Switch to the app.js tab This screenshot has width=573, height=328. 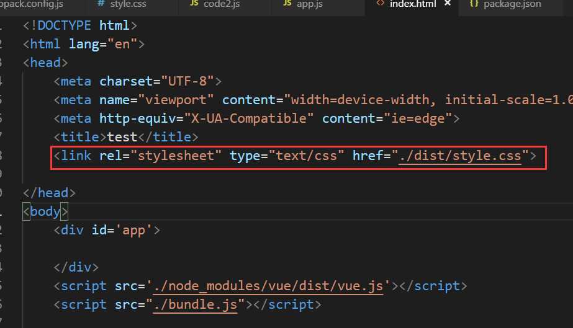pyautogui.click(x=311, y=4)
